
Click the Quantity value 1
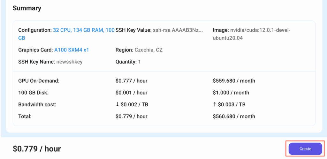click(139, 62)
